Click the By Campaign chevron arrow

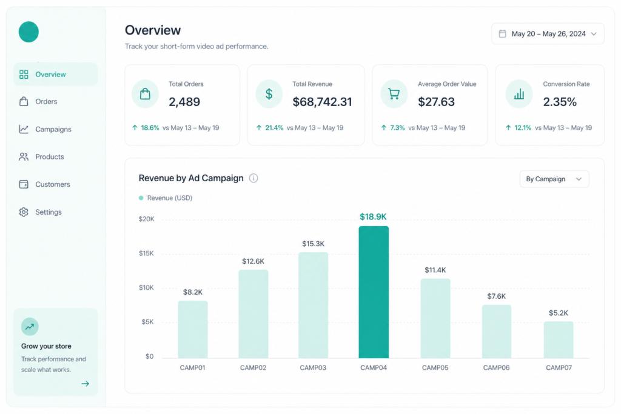coord(579,179)
